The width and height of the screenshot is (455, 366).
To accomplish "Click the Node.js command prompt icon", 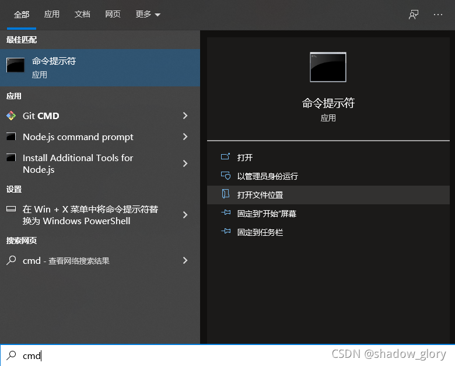I will point(11,136).
